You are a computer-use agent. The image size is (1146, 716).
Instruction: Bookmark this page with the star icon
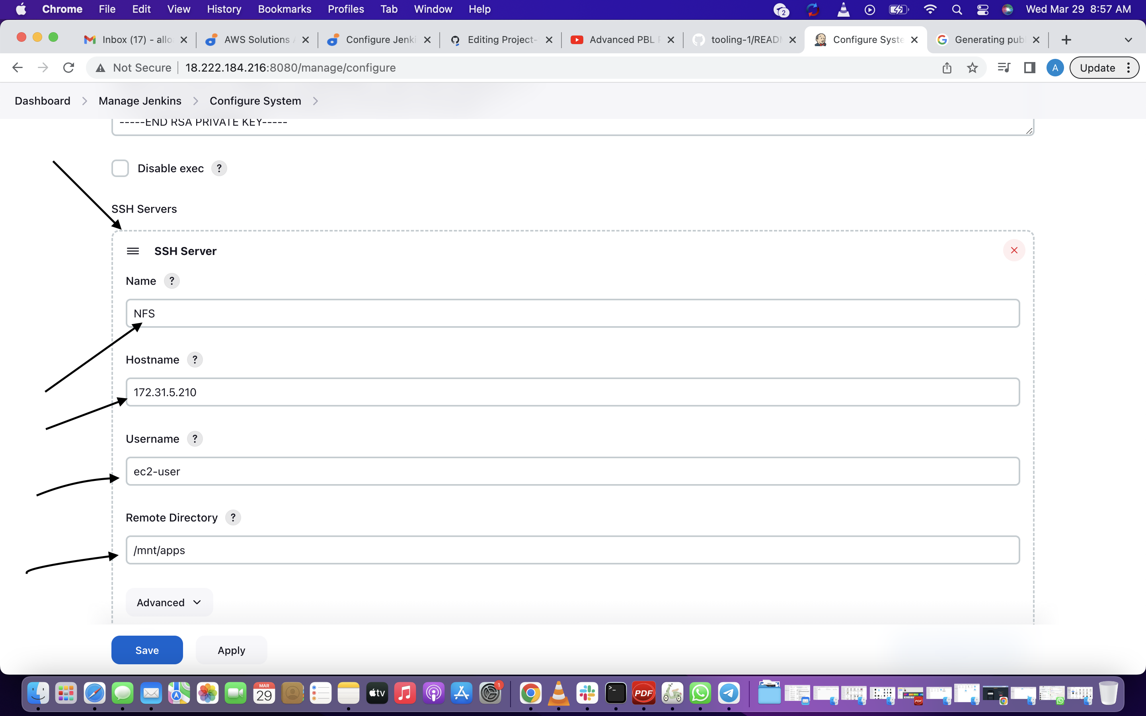pos(972,68)
